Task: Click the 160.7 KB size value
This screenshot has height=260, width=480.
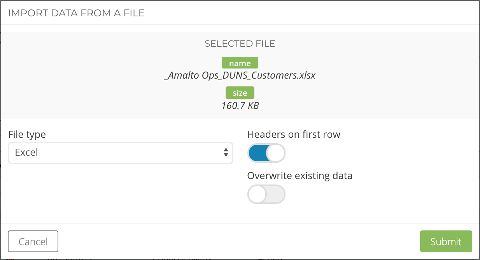Action: pyautogui.click(x=240, y=105)
